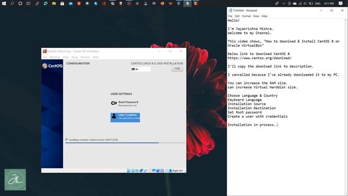The width and height of the screenshot is (348, 196).
Task: Click the centos.org download URL text
Action: [259, 58]
